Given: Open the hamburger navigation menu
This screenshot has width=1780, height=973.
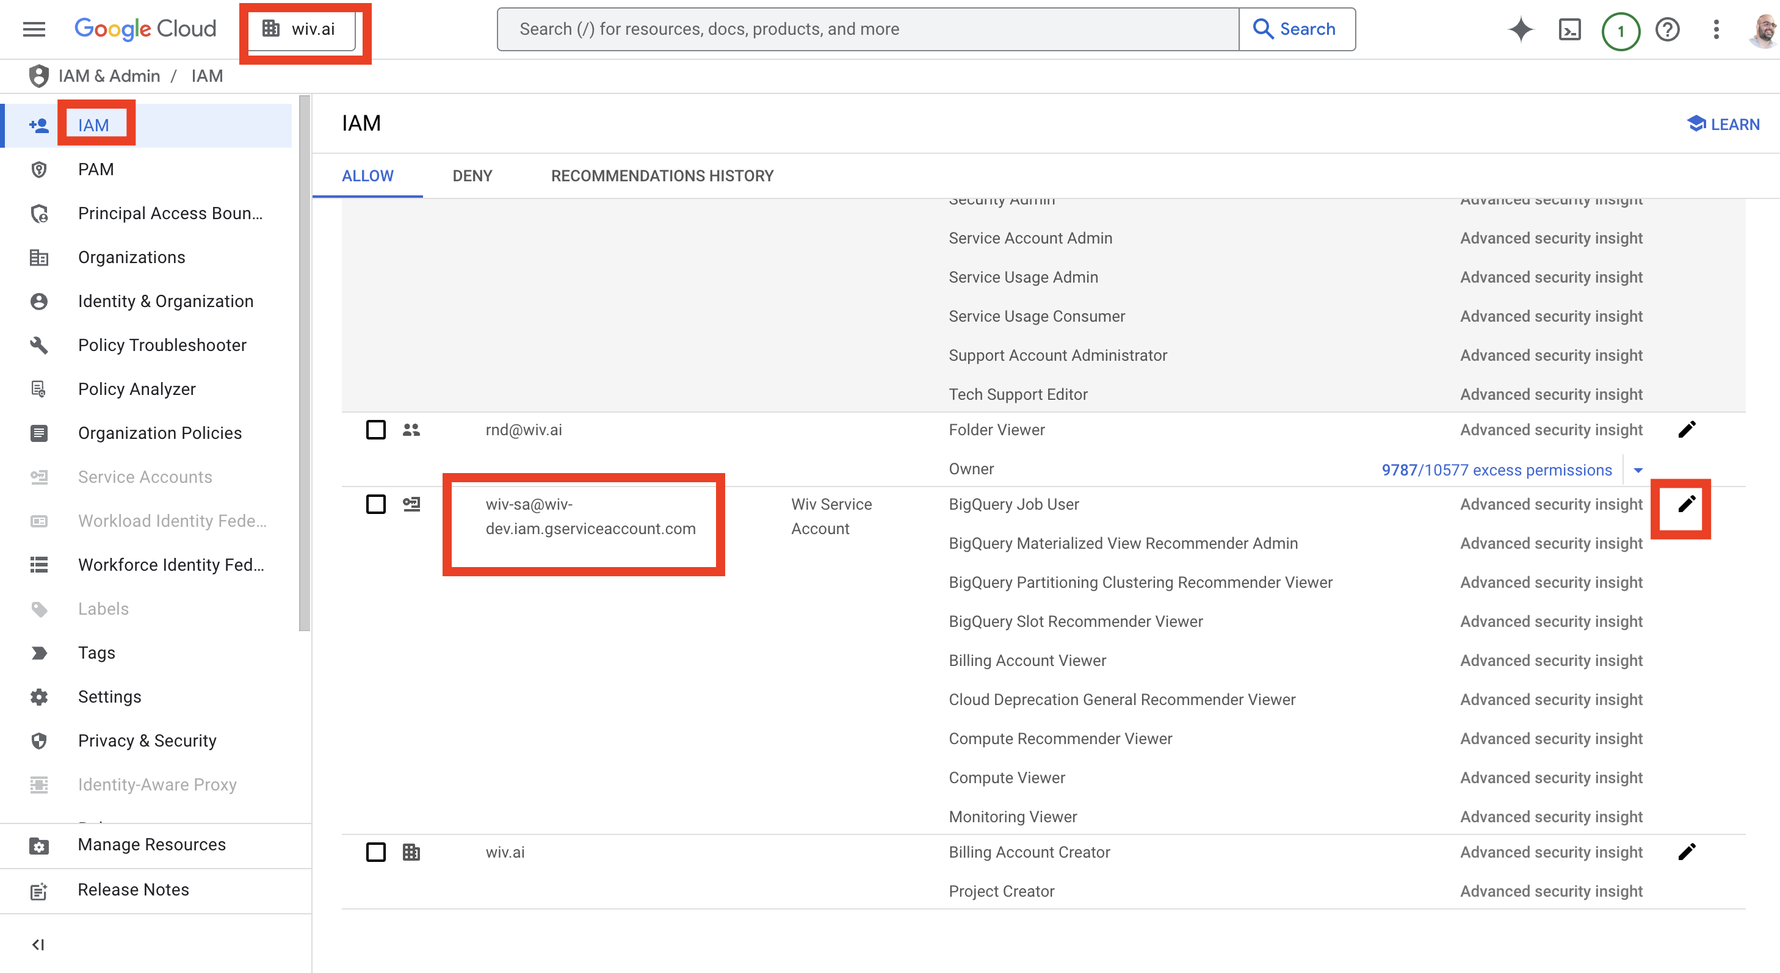Looking at the screenshot, I should [34, 29].
